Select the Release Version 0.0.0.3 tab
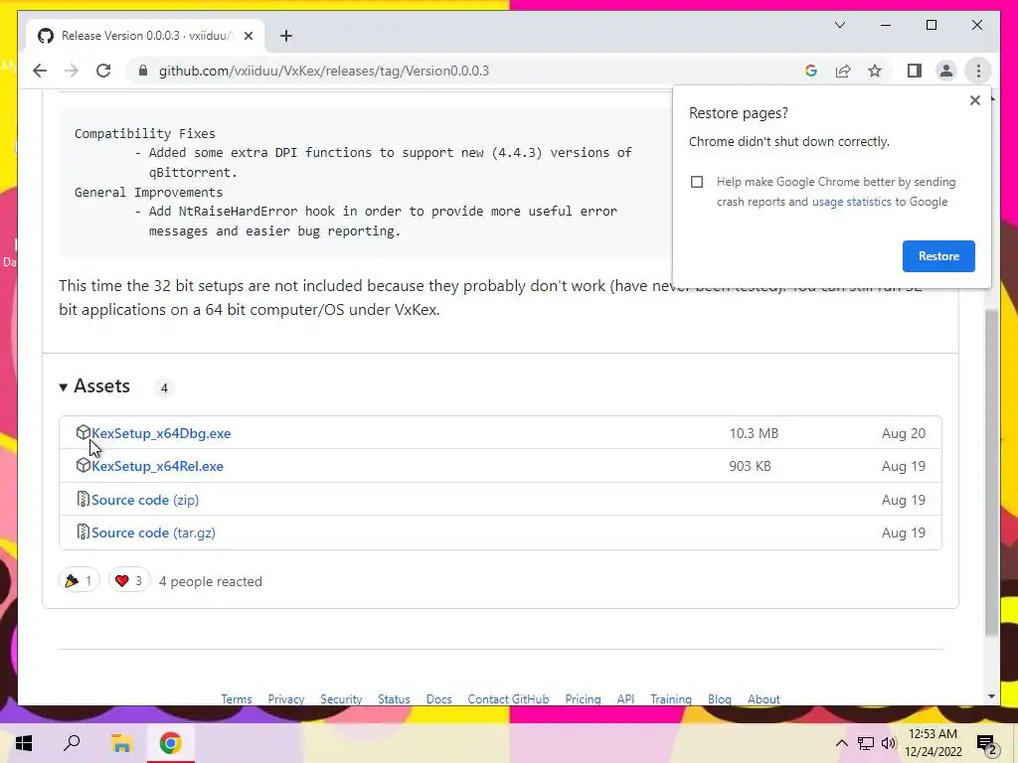This screenshot has width=1018, height=763. click(x=145, y=36)
